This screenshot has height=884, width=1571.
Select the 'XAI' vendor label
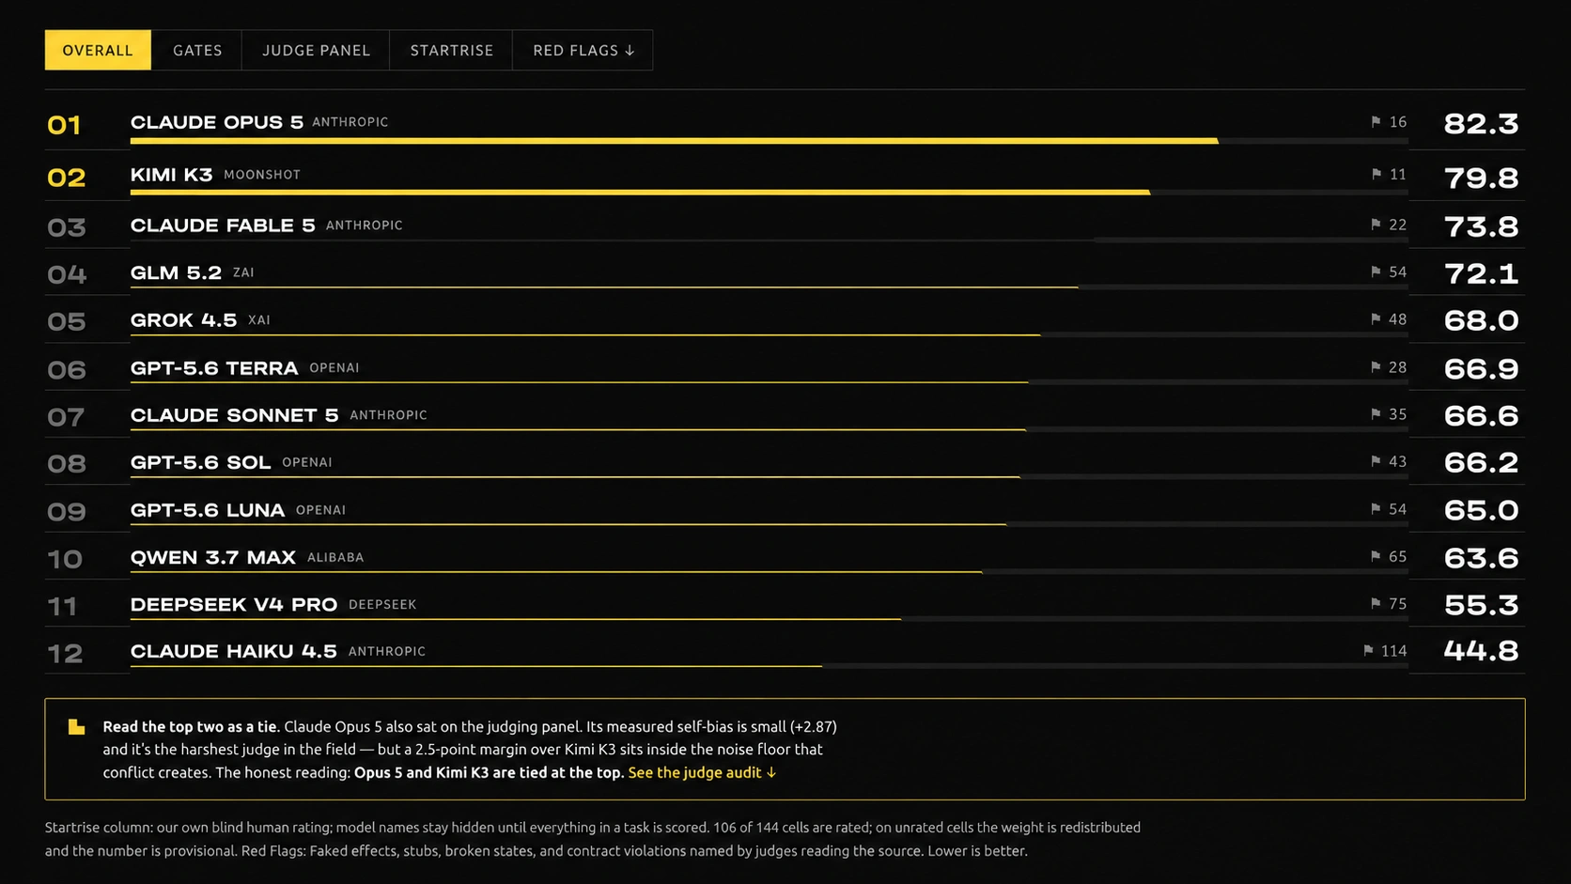tap(259, 320)
